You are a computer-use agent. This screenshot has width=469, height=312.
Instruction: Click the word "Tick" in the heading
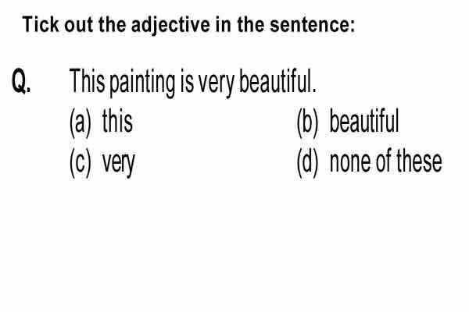click(x=41, y=24)
